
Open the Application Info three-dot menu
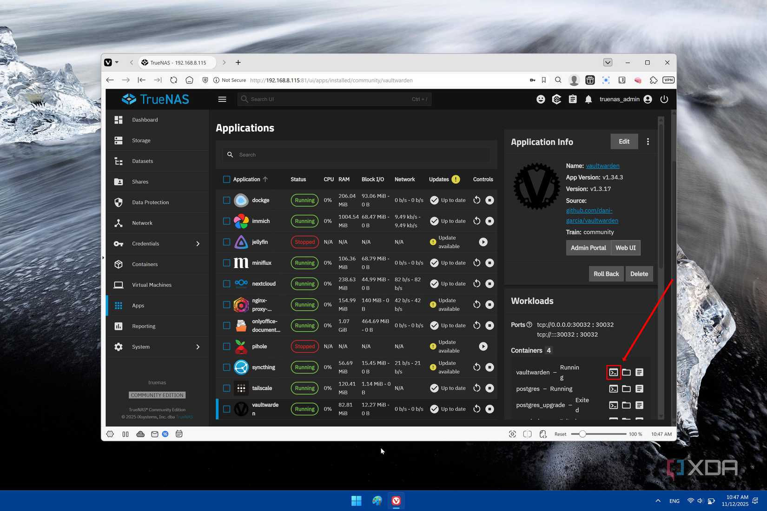click(648, 142)
